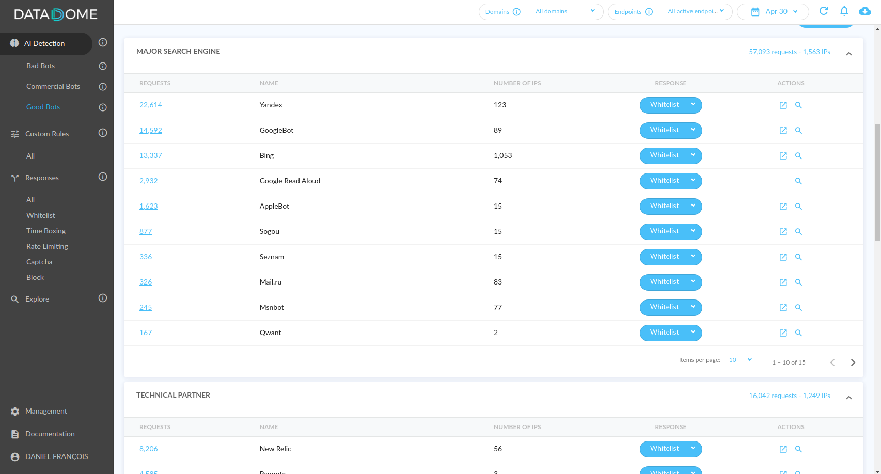Select Time Boxing under Responses

46,231
